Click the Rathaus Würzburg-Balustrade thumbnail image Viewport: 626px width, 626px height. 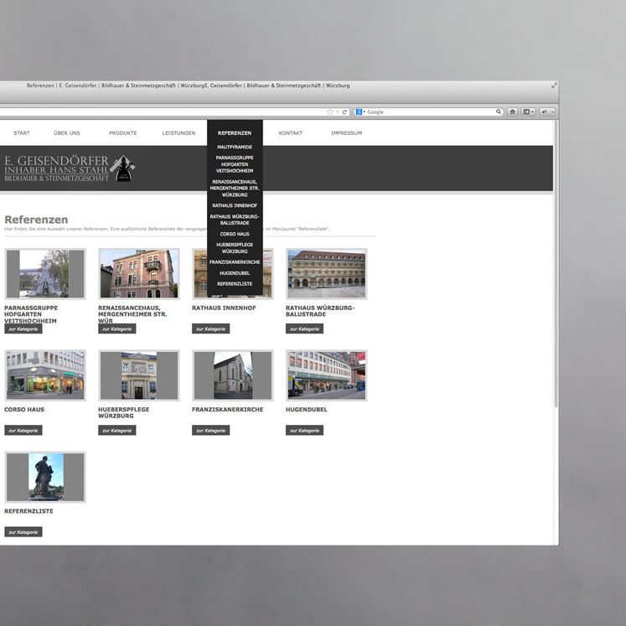[326, 273]
